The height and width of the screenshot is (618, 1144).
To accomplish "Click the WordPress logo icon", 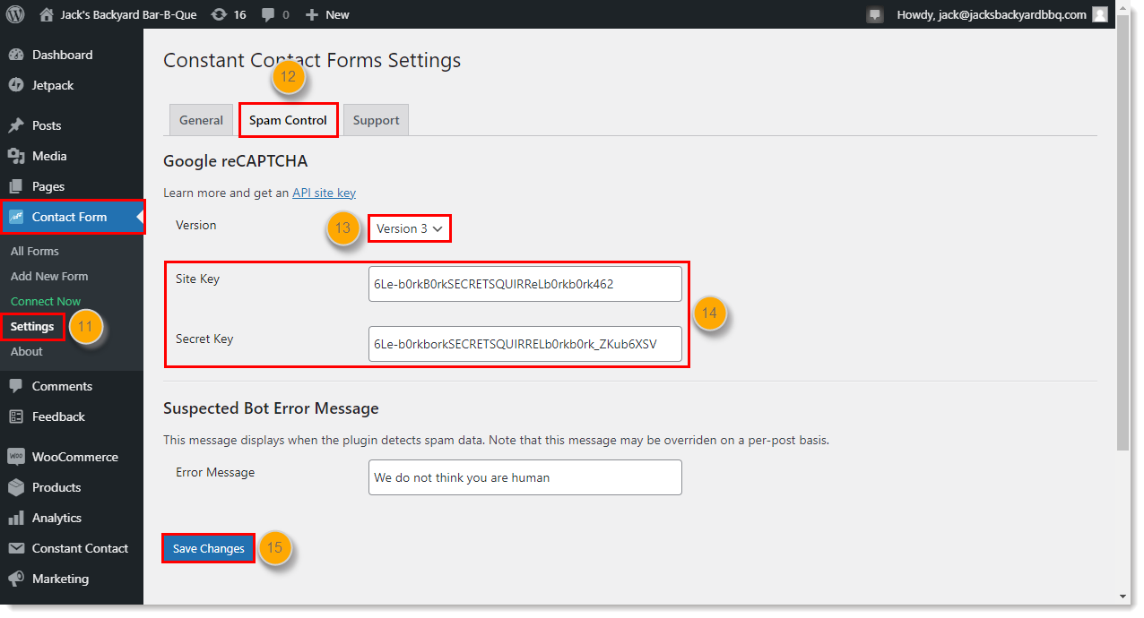I will point(15,14).
